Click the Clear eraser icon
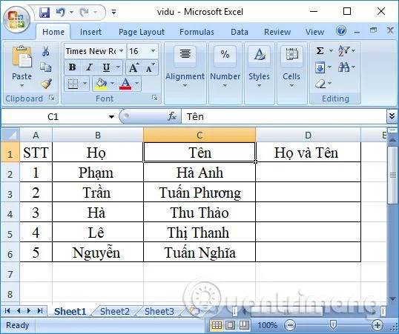 tap(320, 84)
